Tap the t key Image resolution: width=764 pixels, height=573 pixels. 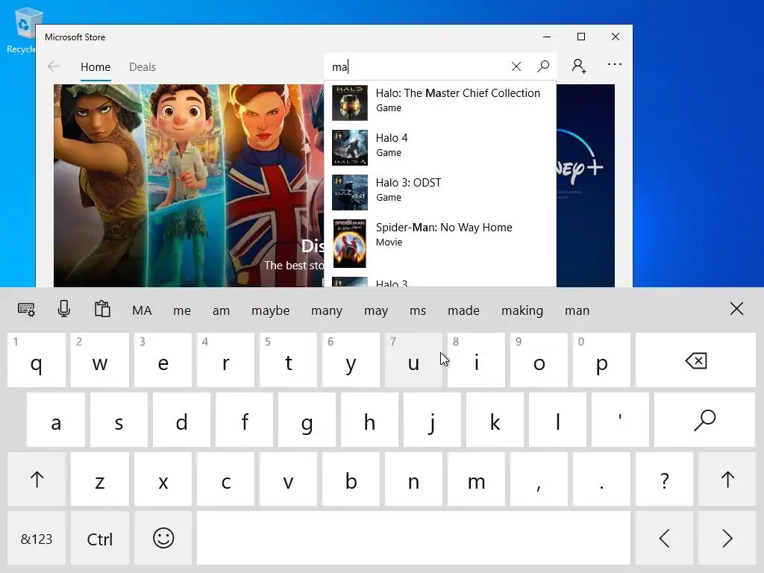289,360
